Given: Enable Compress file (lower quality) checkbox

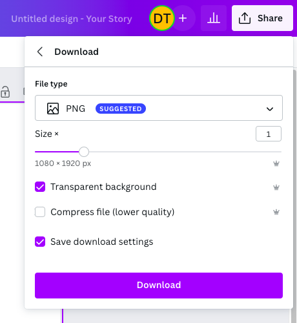Looking at the screenshot, I should pyautogui.click(x=40, y=212).
